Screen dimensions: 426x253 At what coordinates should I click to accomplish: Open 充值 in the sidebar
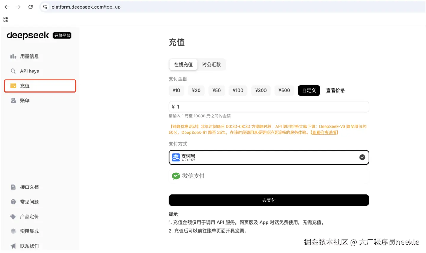pyautogui.click(x=40, y=86)
